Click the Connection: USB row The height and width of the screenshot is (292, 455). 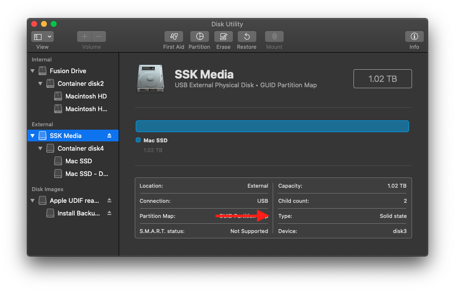click(204, 201)
